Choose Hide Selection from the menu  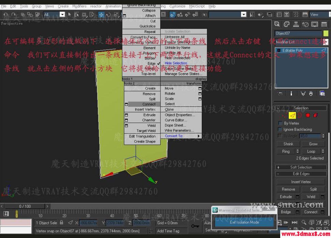click(176, 63)
